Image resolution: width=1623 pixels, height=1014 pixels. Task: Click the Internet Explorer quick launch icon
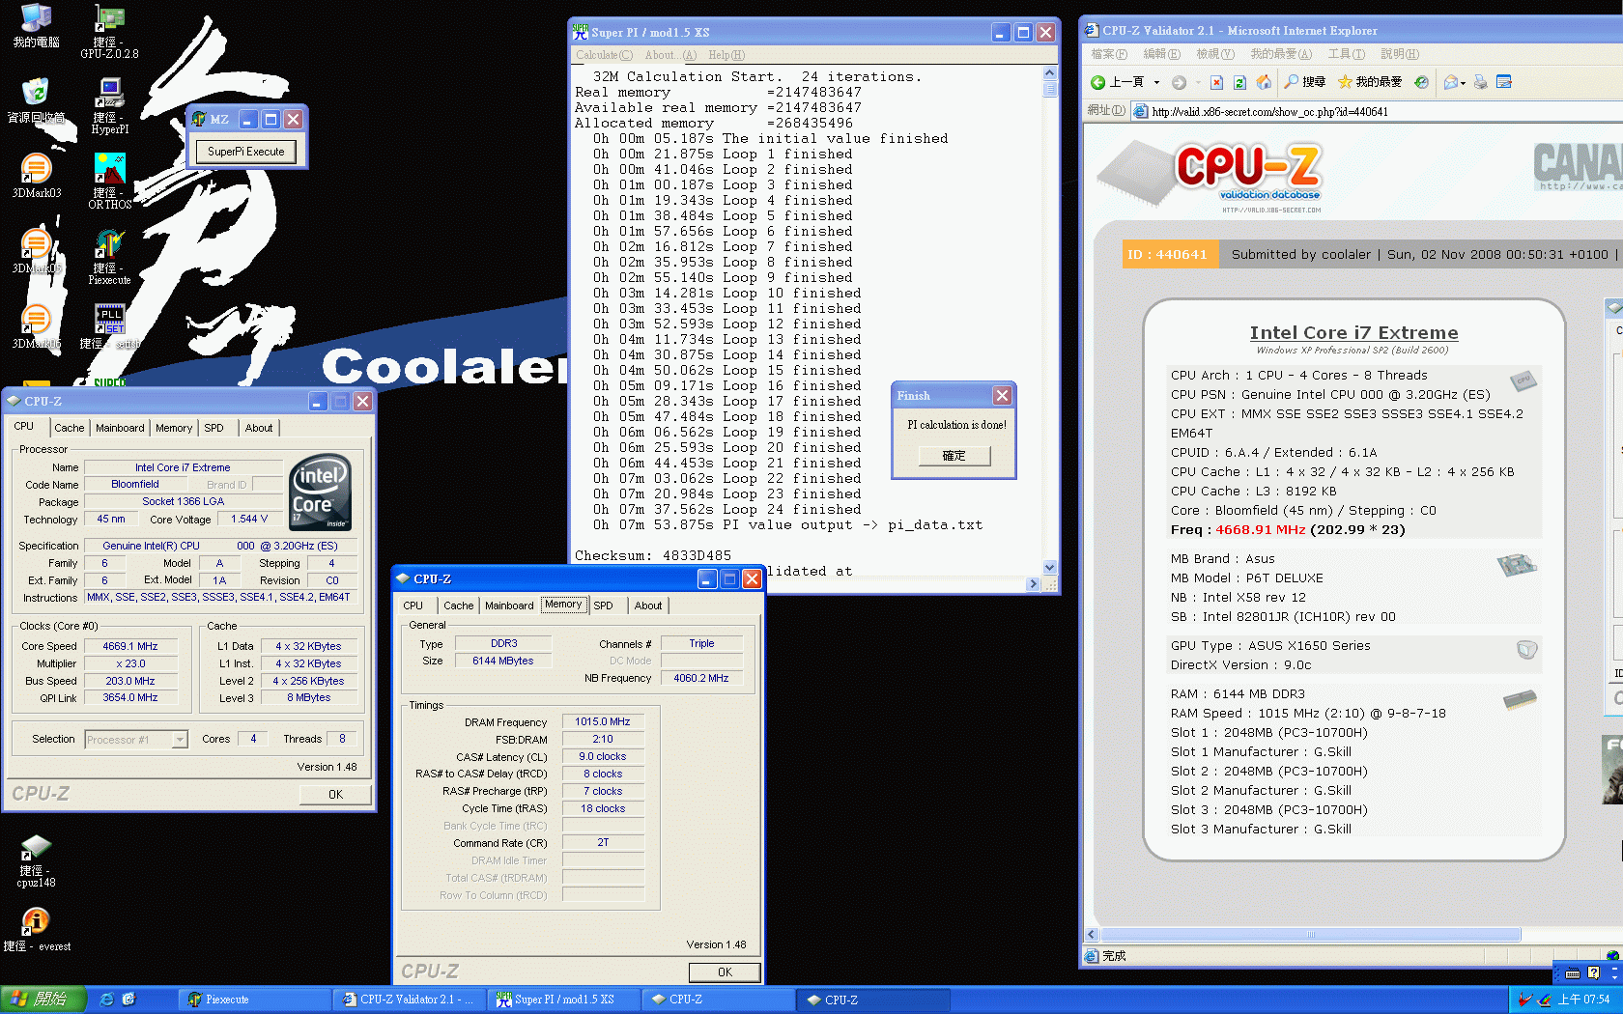click(x=107, y=1000)
